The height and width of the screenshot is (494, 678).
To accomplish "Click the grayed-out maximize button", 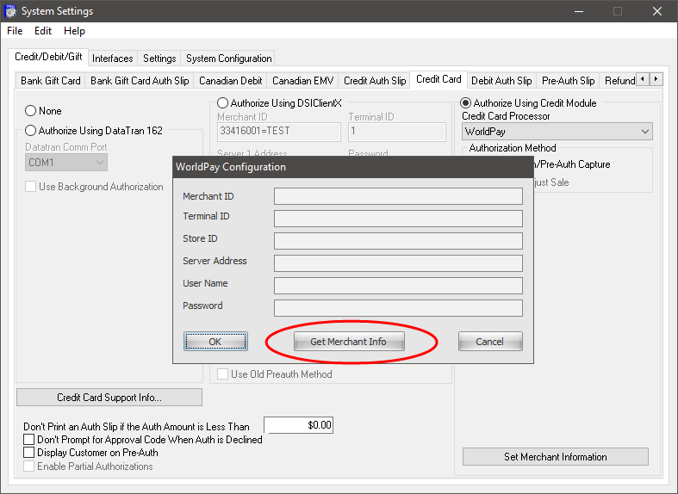I will coord(618,11).
